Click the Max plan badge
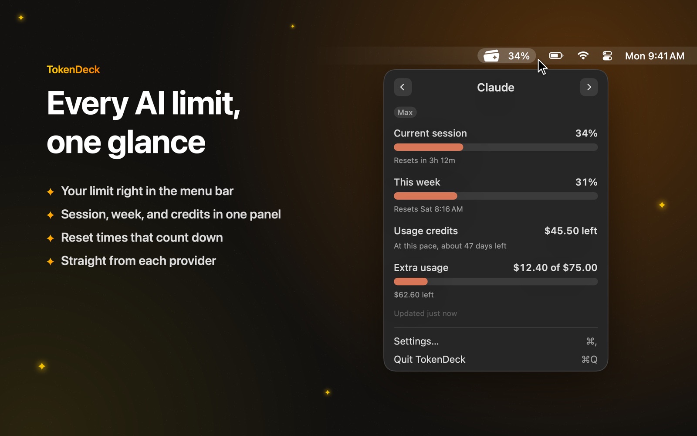The width and height of the screenshot is (697, 436). click(405, 112)
